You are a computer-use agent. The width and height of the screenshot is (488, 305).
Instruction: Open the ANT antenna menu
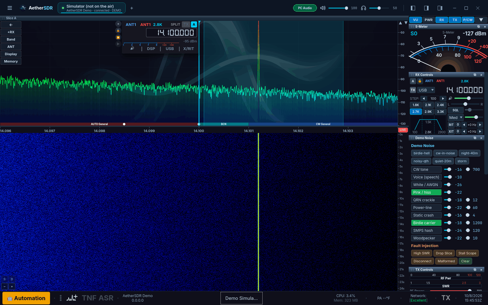click(x=11, y=47)
